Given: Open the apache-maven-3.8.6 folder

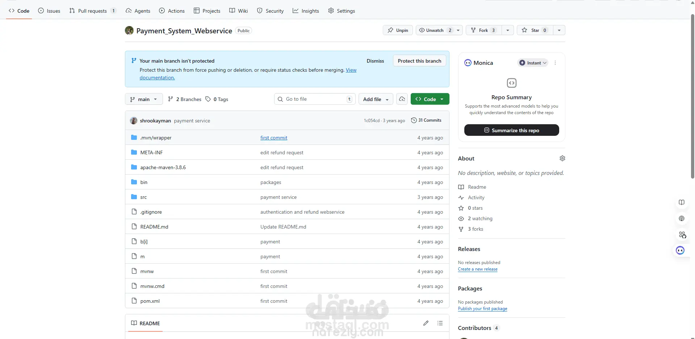Looking at the screenshot, I should click(x=163, y=167).
